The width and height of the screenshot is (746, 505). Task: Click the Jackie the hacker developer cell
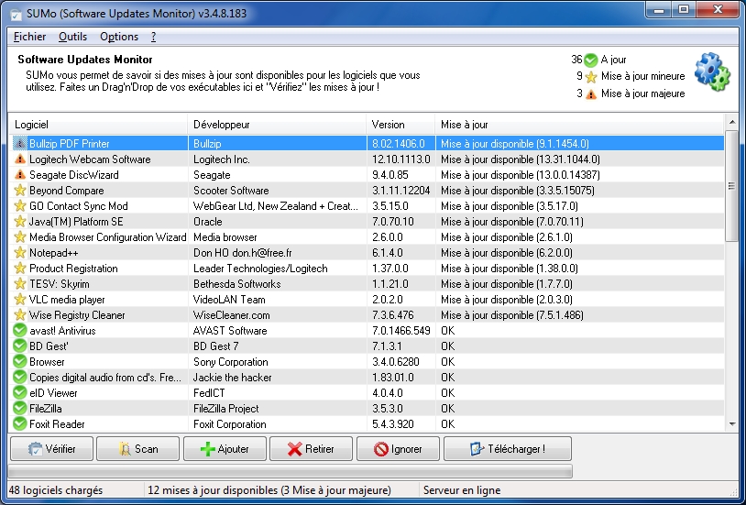[x=232, y=378]
